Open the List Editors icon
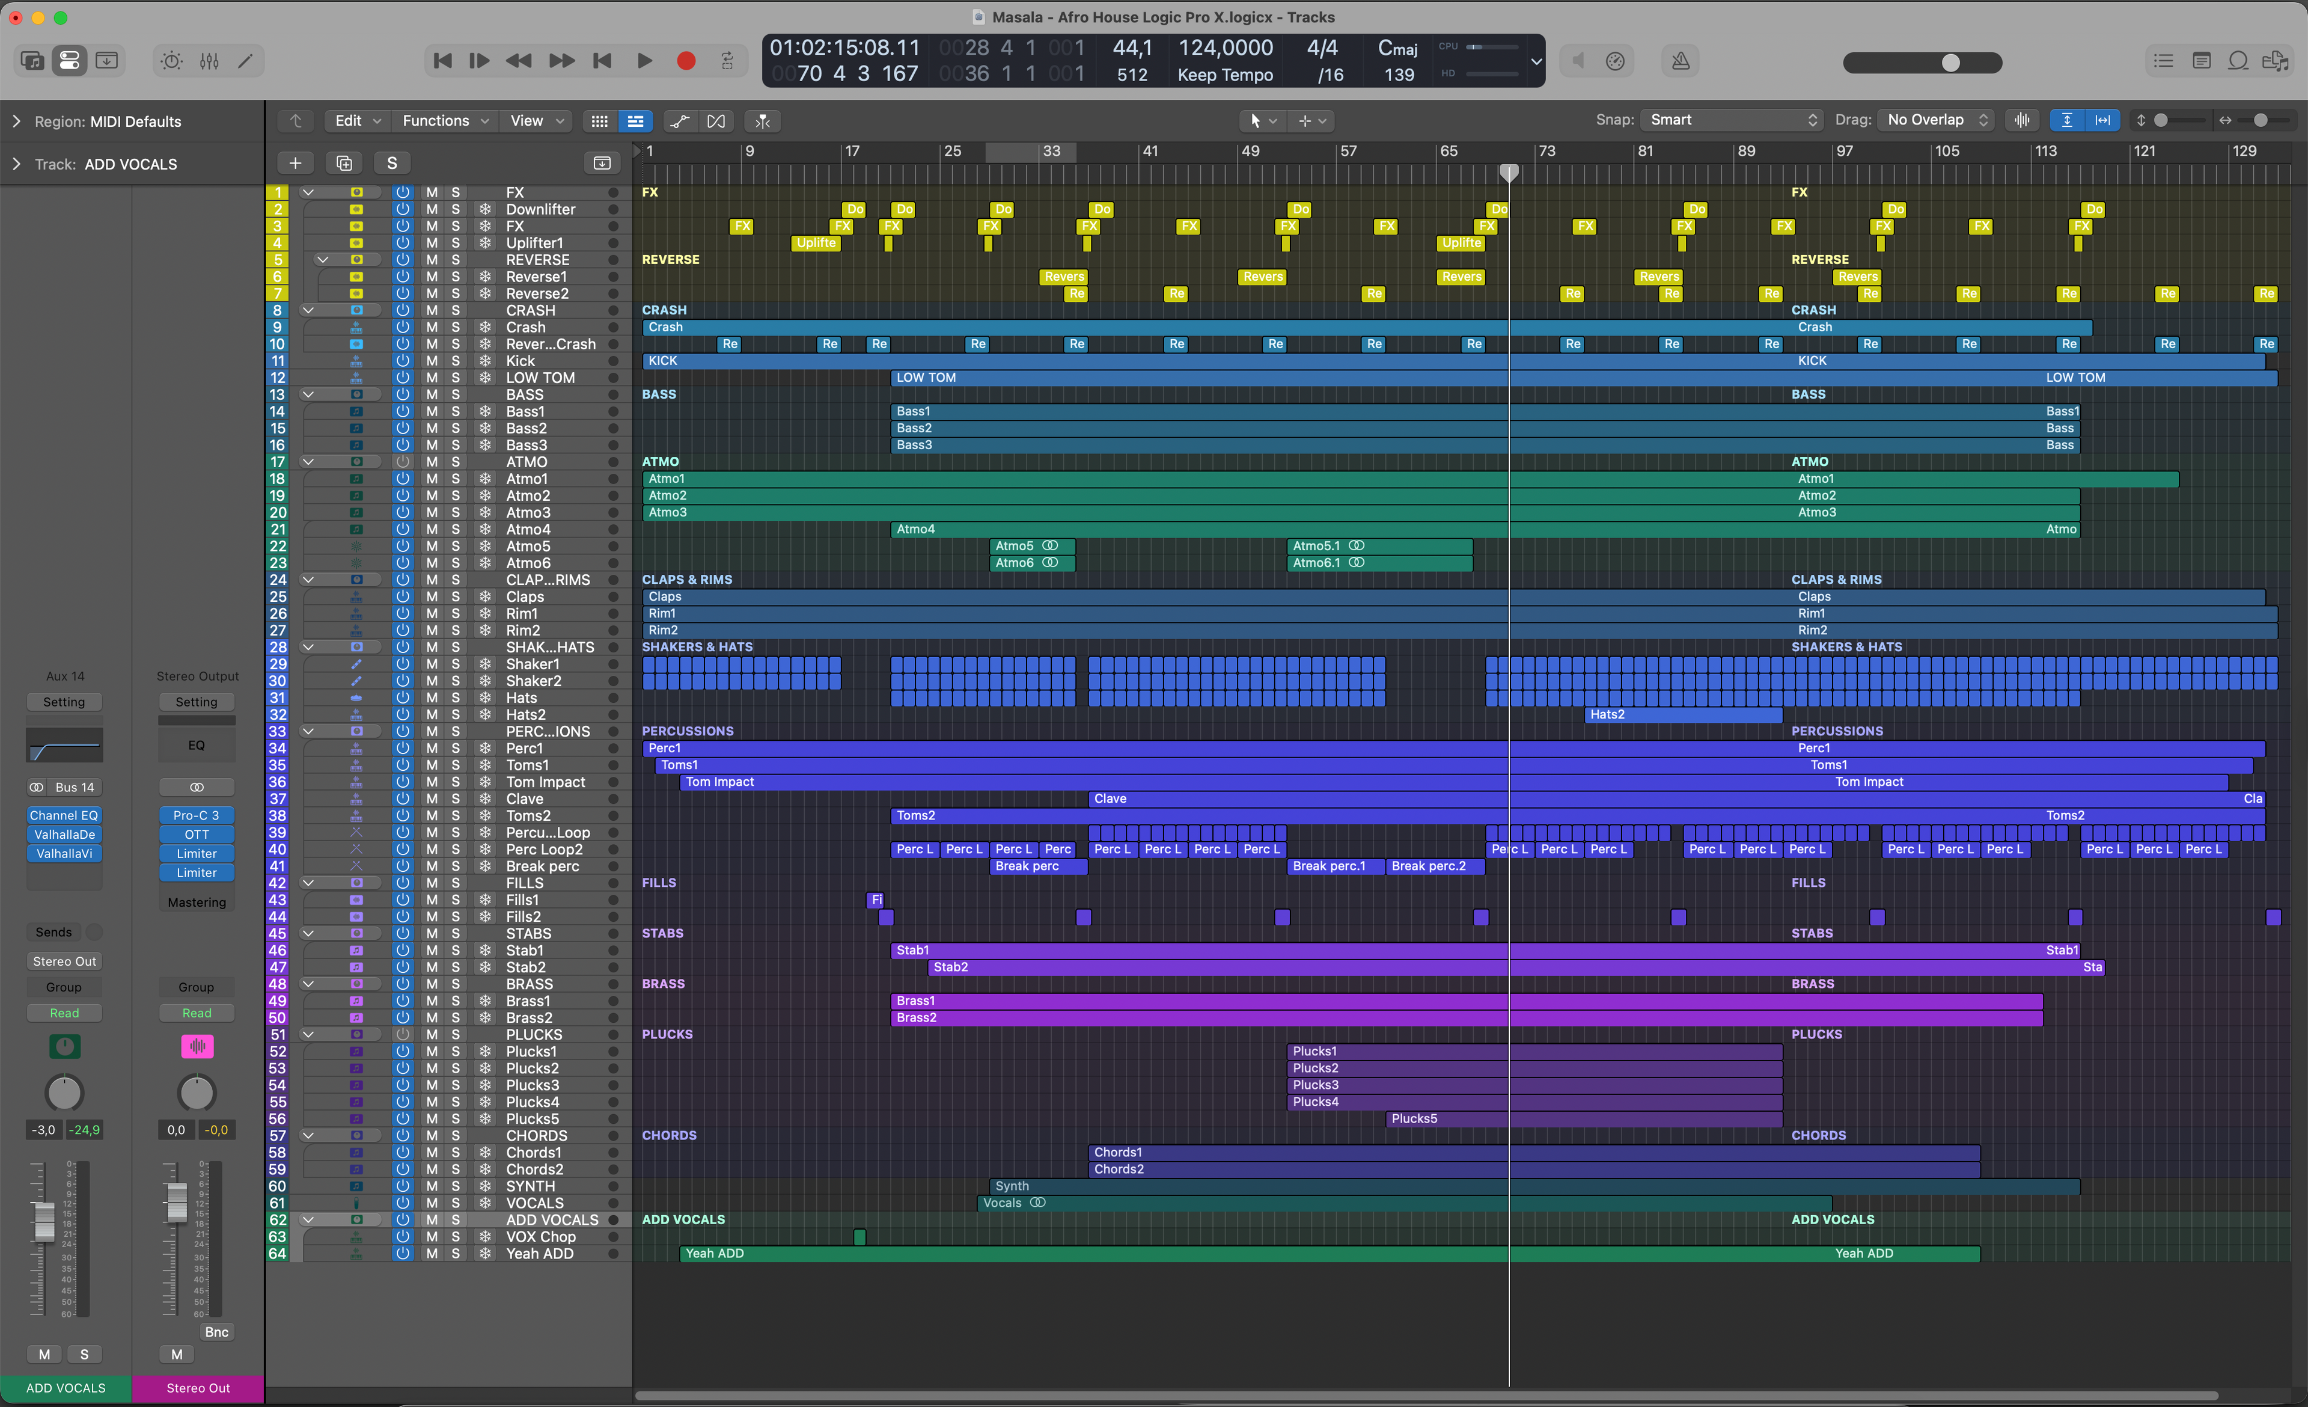The image size is (2308, 1407). [2163, 61]
